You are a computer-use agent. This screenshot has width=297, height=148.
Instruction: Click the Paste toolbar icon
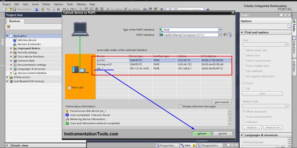[x=54, y=9]
